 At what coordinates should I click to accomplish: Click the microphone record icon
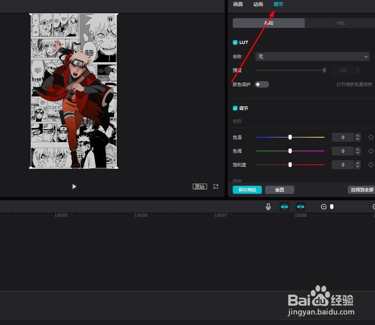(x=268, y=207)
